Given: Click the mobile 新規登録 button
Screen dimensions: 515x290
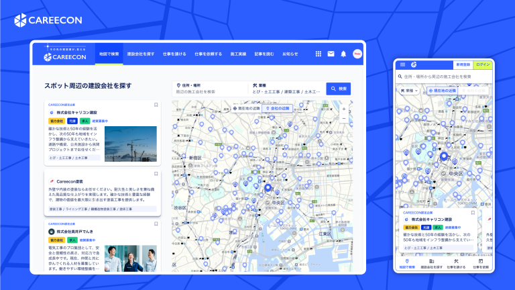Looking at the screenshot, I should coord(463,64).
